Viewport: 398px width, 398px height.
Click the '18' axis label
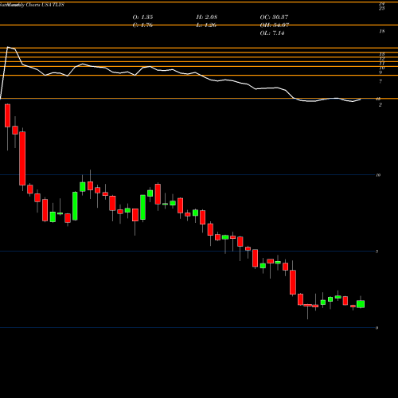point(382,31)
